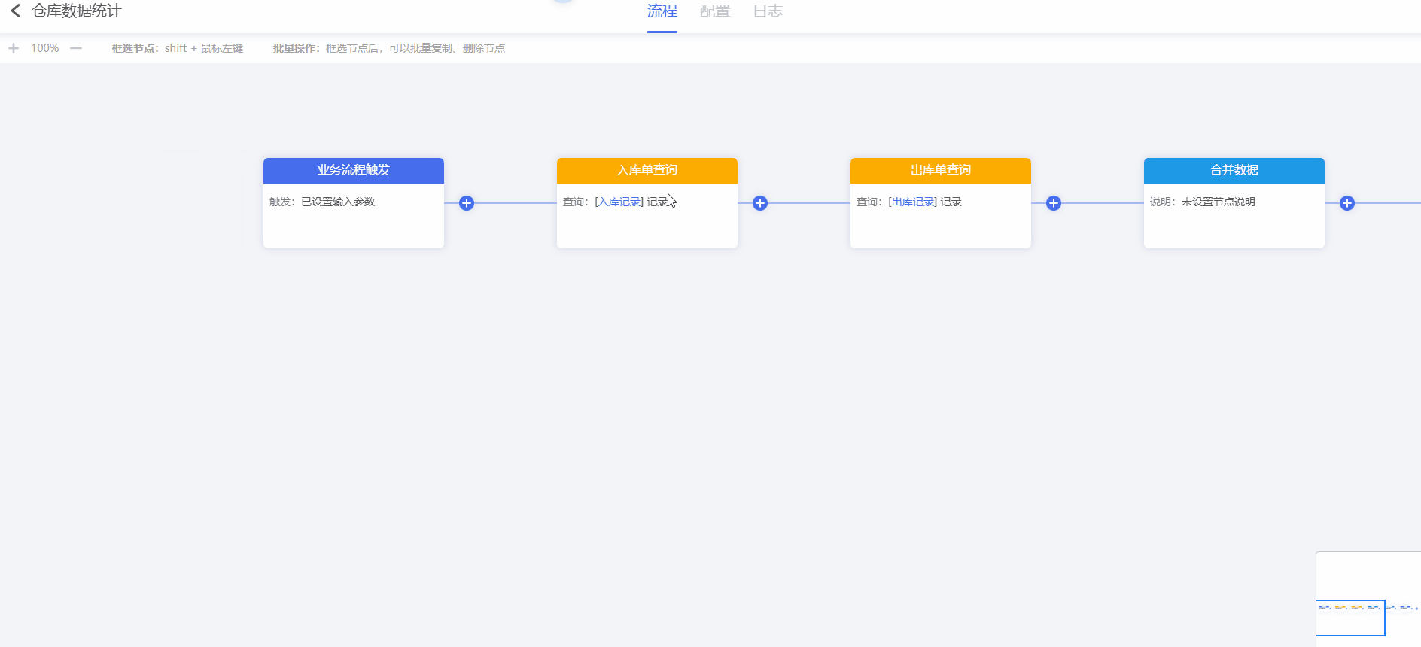
Task: Zoom out with the minus icon
Action: pyautogui.click(x=76, y=48)
